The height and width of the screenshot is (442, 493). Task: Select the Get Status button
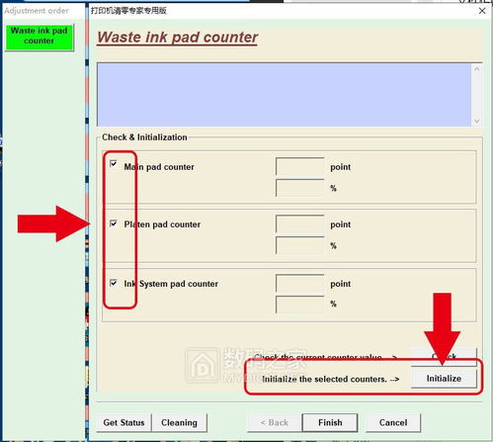tap(123, 422)
